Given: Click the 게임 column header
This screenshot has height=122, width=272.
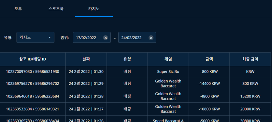Looking at the screenshot, I should (168, 59).
